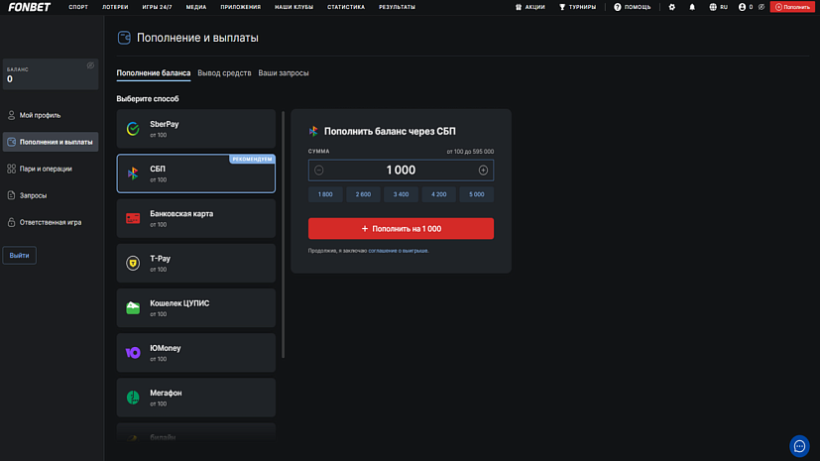This screenshot has width=820, height=461.
Task: Choose the 5 000 preset amount
Action: pos(476,194)
